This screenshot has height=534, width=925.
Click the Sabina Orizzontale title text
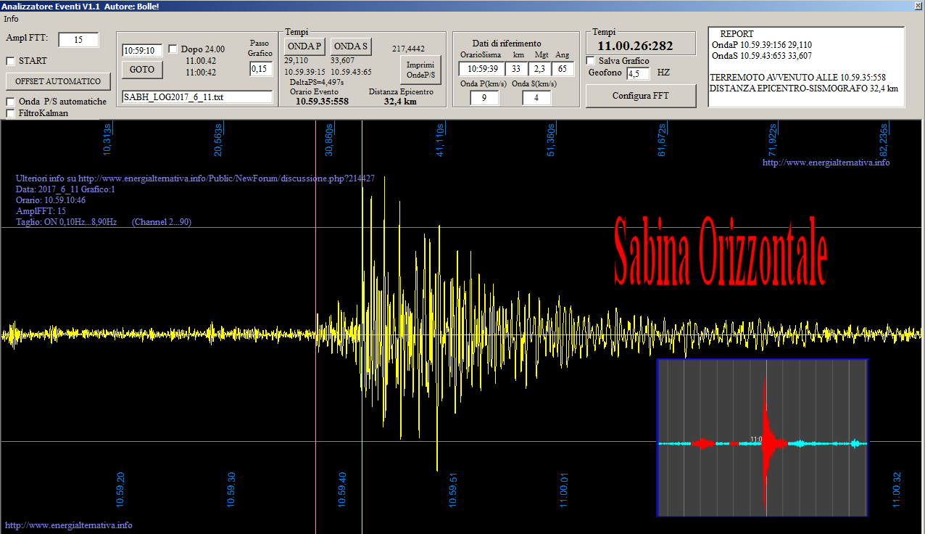721,251
